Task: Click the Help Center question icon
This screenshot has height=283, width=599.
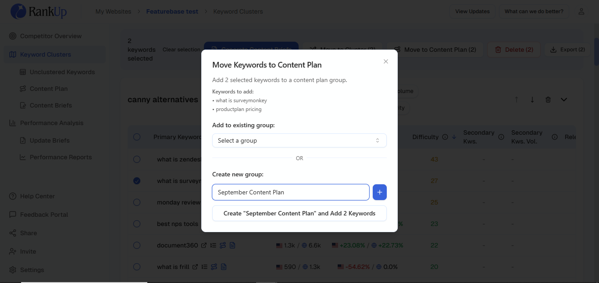Action: click(13, 196)
